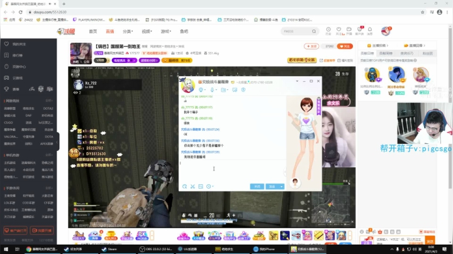Viewport: 453px width, 254px height.
Task: Click the send button in the Douyu chat input
Action: coord(430,241)
